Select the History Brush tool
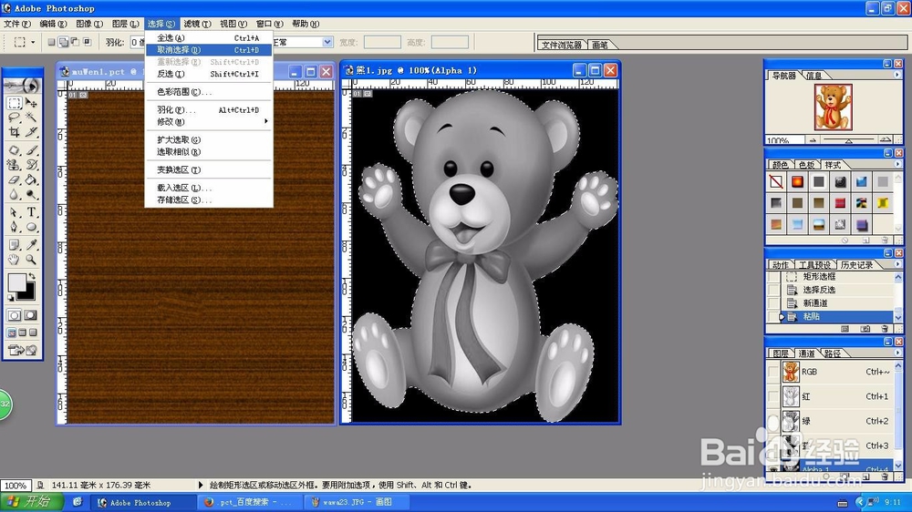The height and width of the screenshot is (512, 912). coord(31,165)
